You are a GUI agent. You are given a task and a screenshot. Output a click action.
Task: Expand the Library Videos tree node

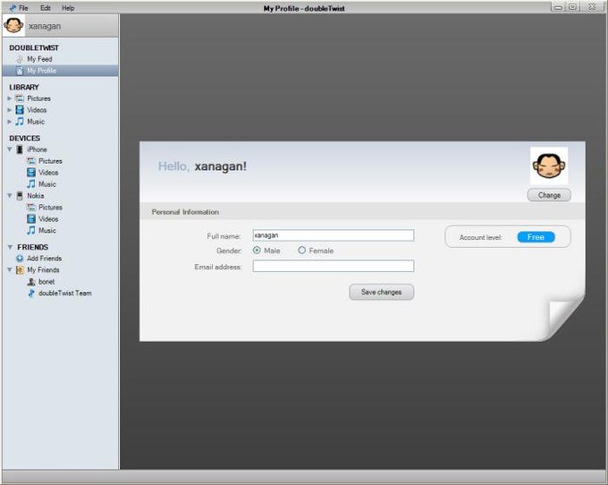click(10, 110)
